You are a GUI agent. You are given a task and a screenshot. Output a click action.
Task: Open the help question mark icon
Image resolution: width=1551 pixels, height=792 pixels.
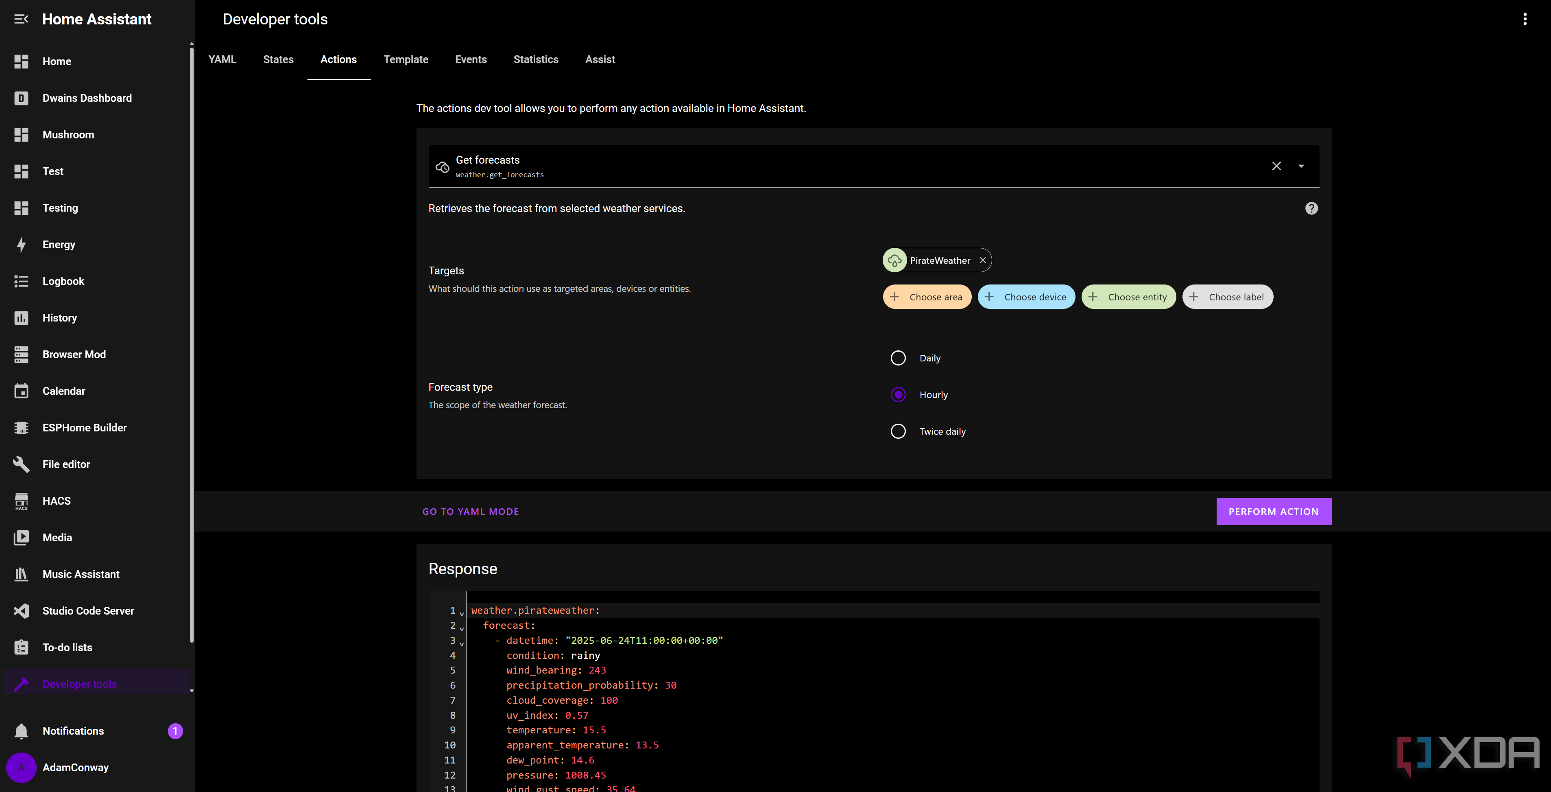pos(1311,208)
